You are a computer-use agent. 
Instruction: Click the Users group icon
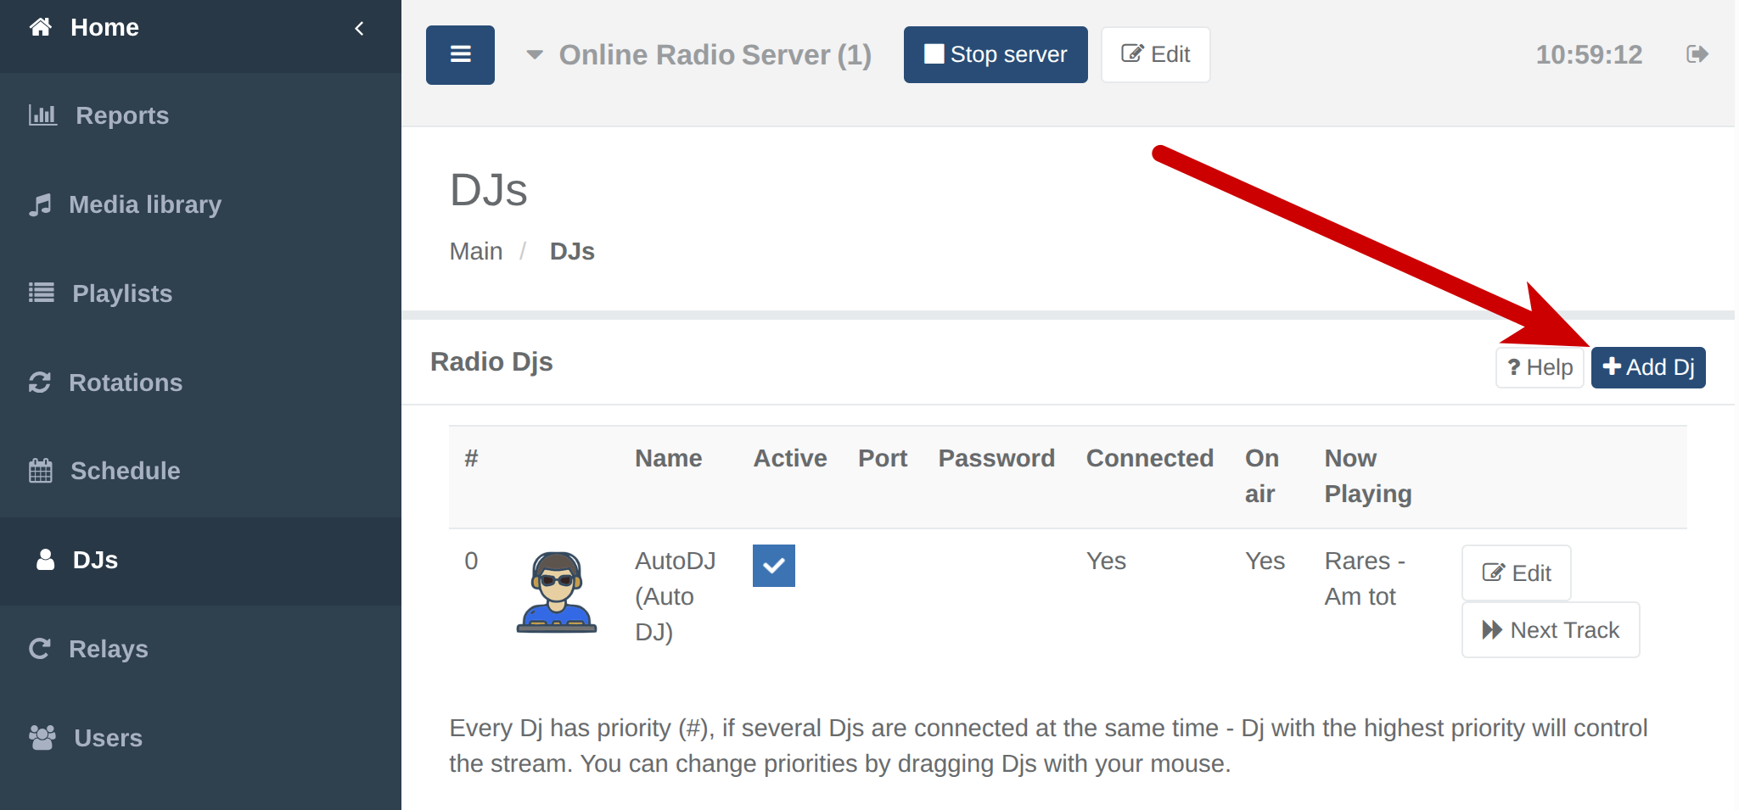point(42,737)
